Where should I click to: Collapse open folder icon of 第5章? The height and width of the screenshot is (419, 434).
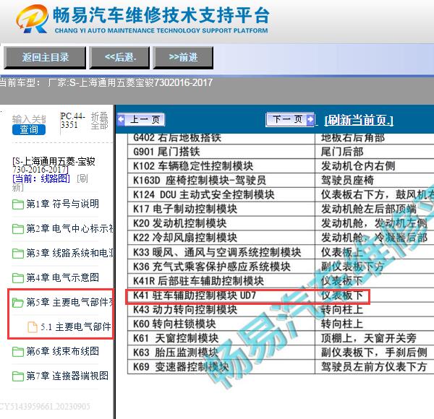pyautogui.click(x=18, y=303)
